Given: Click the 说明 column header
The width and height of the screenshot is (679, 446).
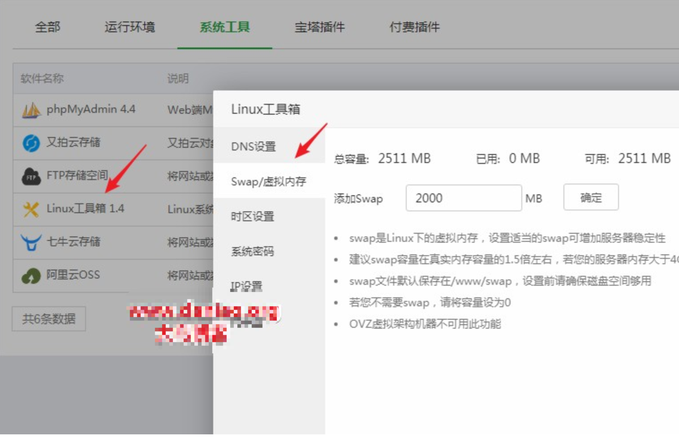Looking at the screenshot, I should click(x=178, y=78).
